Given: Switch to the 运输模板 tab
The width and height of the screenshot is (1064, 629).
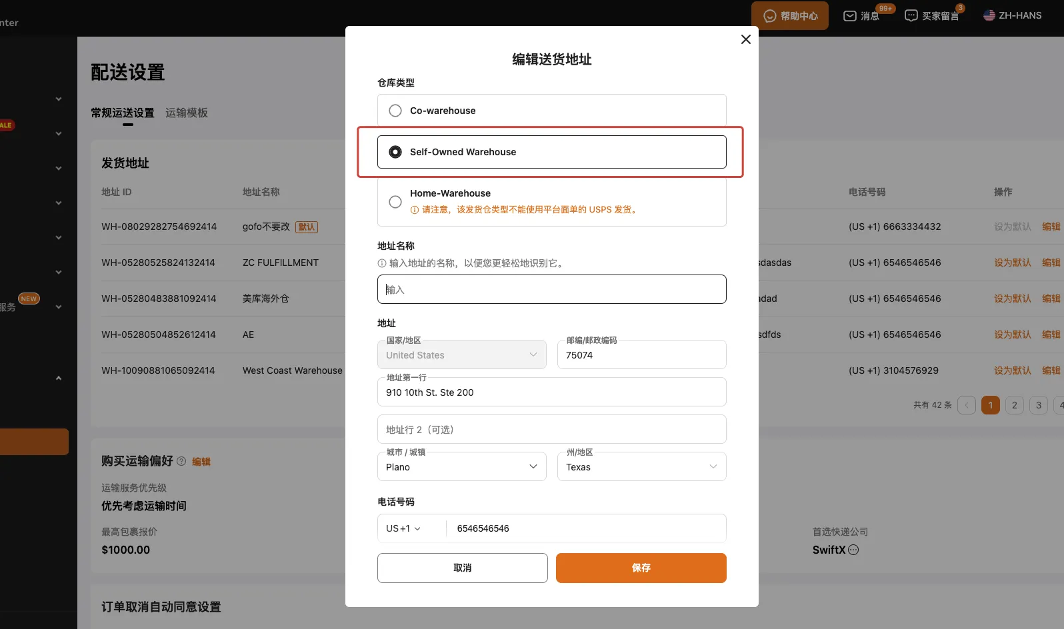Looking at the screenshot, I should click(187, 113).
